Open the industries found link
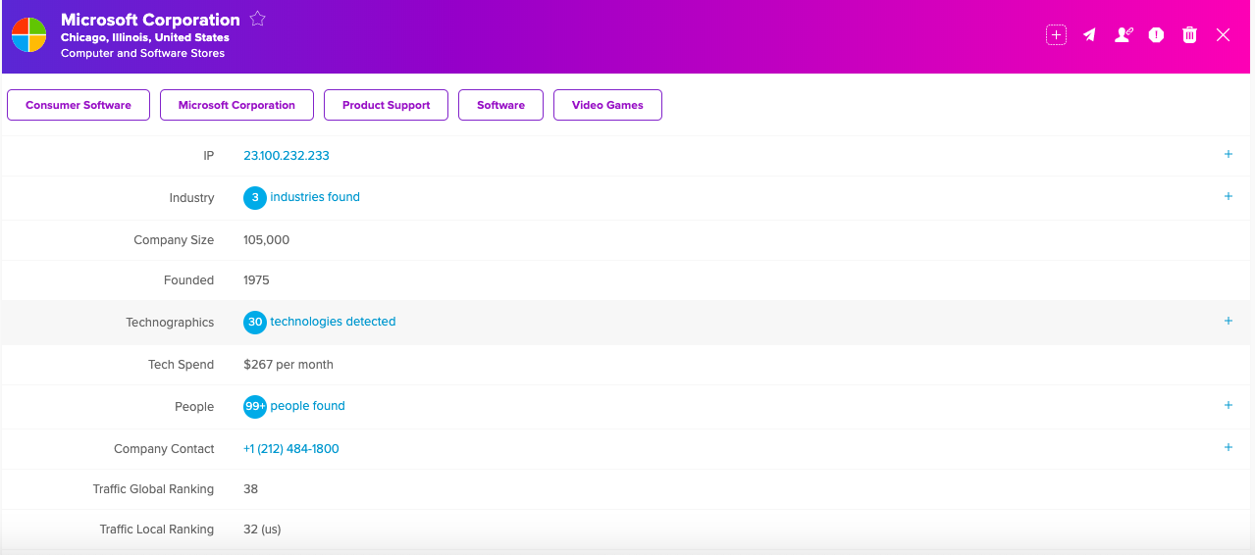 315,197
